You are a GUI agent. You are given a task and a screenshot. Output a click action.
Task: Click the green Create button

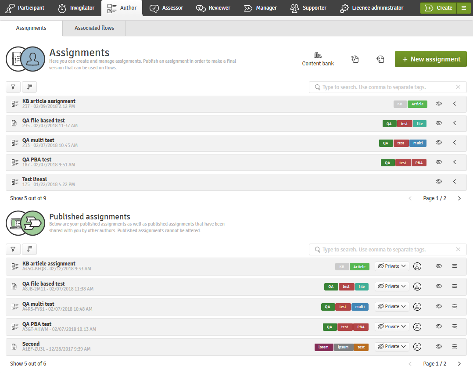point(439,8)
